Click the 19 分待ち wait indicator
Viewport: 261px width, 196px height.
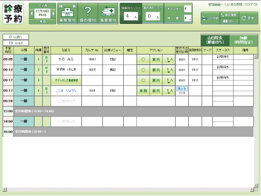coord(16,43)
